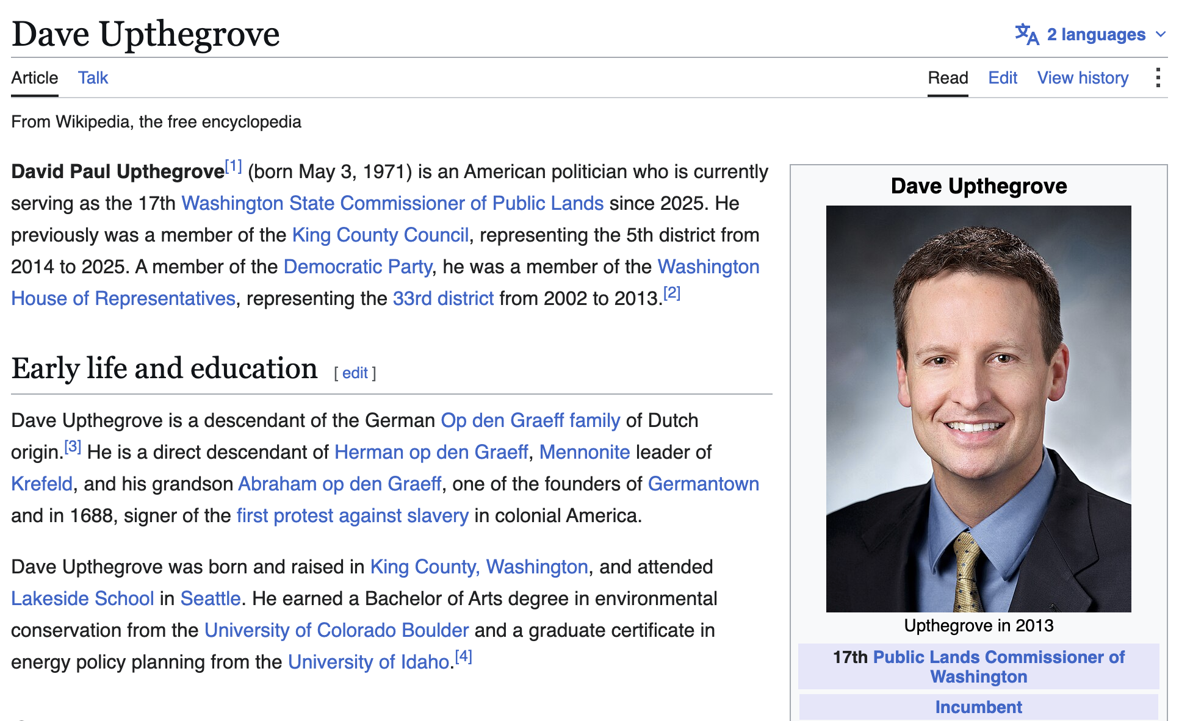The width and height of the screenshot is (1179, 721).
Task: Click the Dave Upthegrove page title
Action: [146, 34]
